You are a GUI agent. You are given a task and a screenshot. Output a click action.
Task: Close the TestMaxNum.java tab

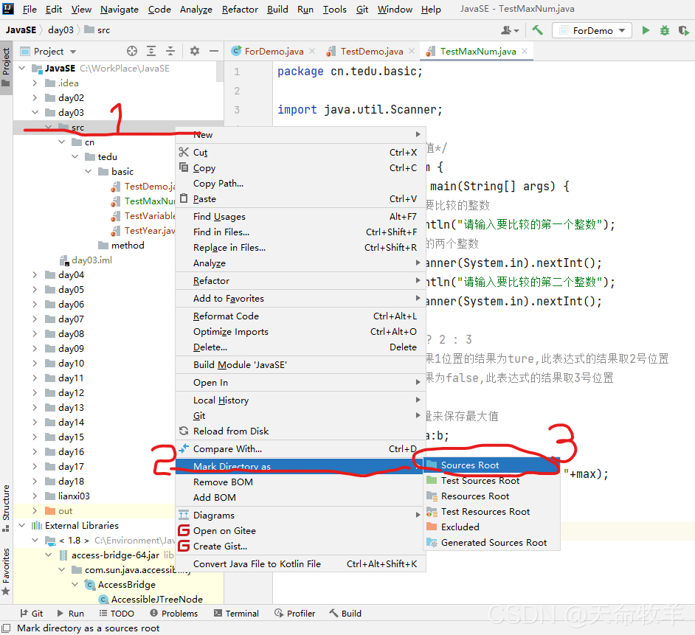click(525, 51)
